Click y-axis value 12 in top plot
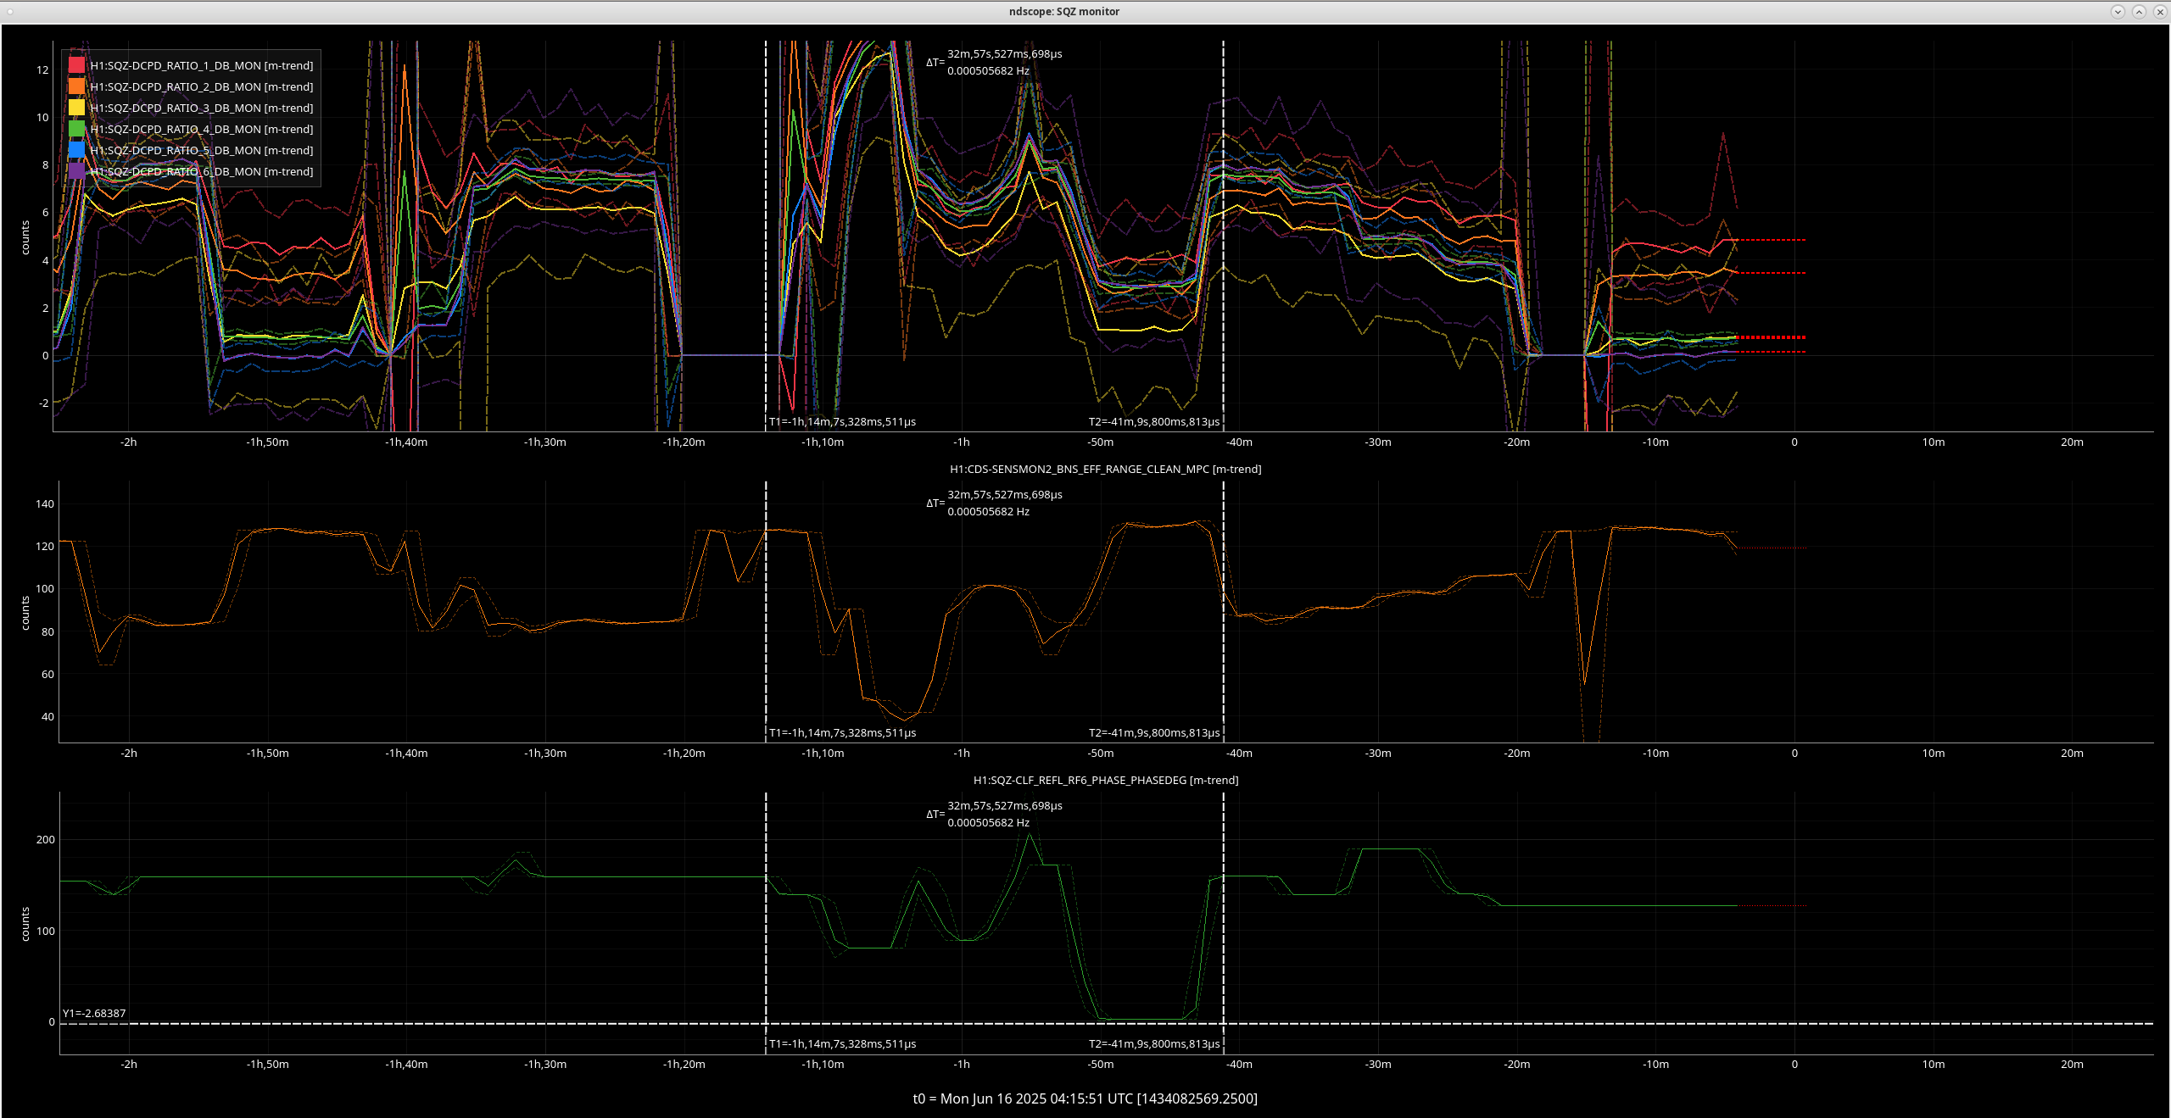The image size is (2171, 1118). [x=42, y=70]
